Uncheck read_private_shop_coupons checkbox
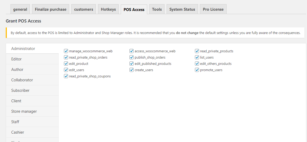 [66, 76]
